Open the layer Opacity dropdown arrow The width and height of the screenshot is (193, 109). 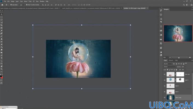pyautogui.click(x=186, y=67)
